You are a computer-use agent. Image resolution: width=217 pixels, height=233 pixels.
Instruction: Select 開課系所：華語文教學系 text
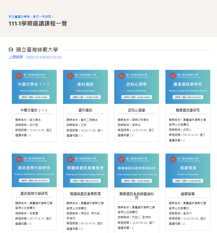(x=133, y=120)
